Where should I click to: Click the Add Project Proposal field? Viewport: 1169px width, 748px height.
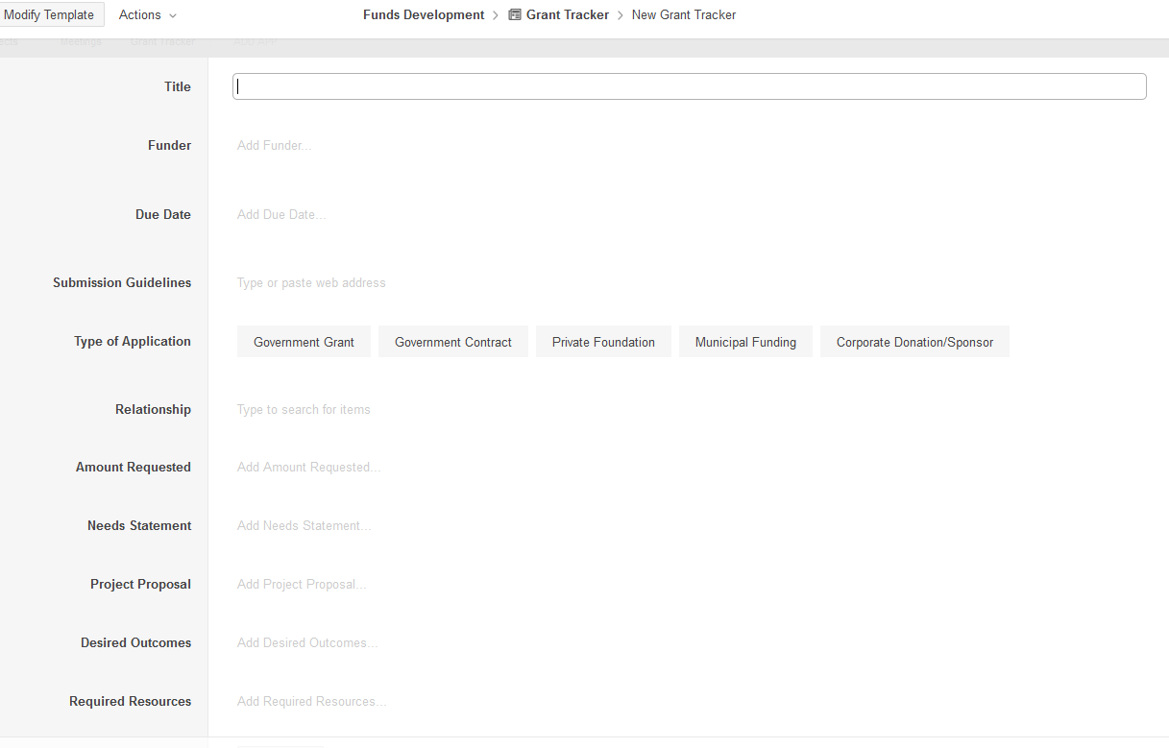coord(302,585)
